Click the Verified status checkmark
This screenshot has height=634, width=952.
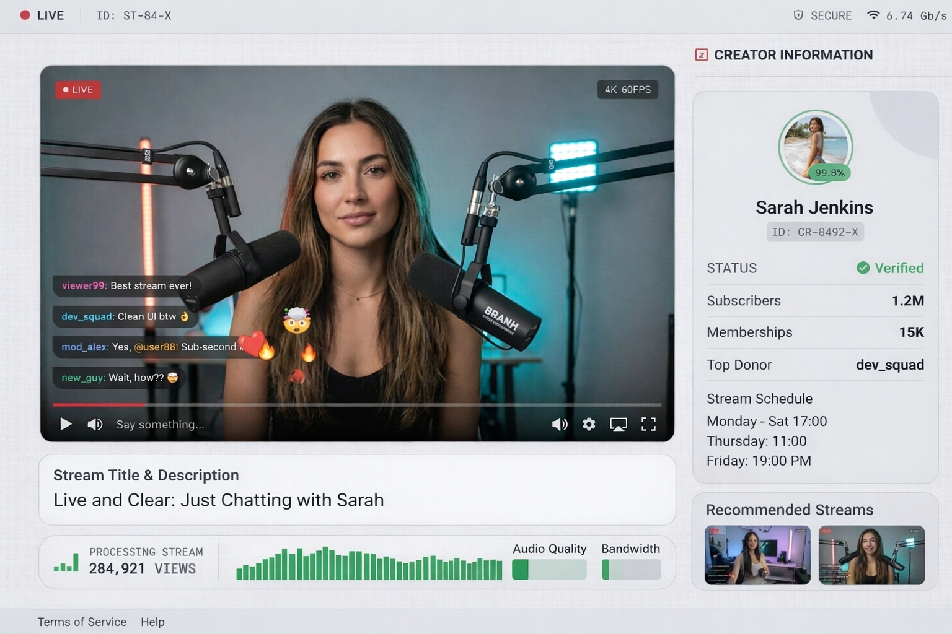863,268
